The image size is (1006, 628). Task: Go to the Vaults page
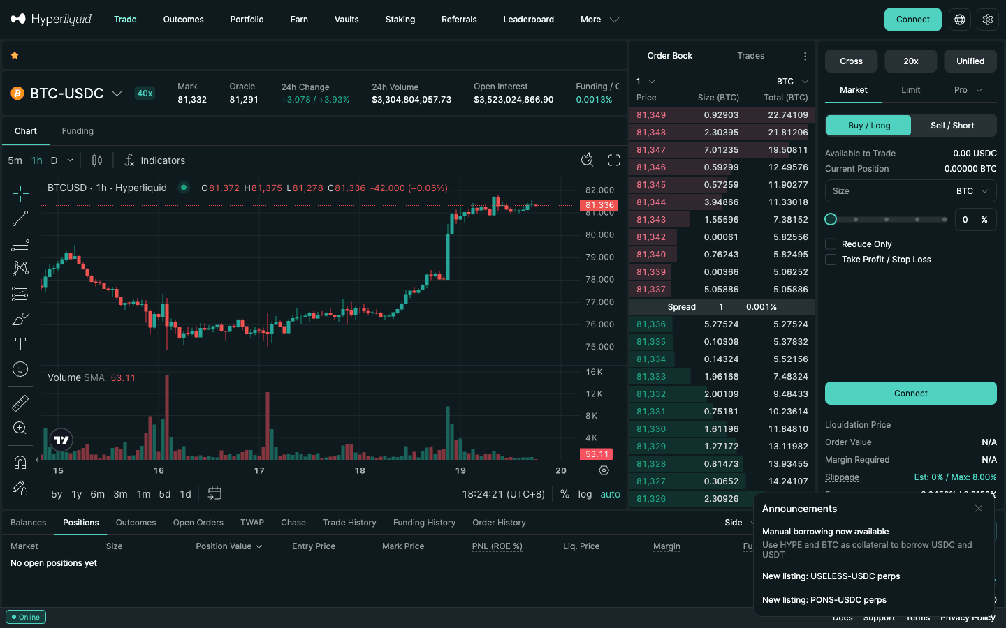point(347,20)
